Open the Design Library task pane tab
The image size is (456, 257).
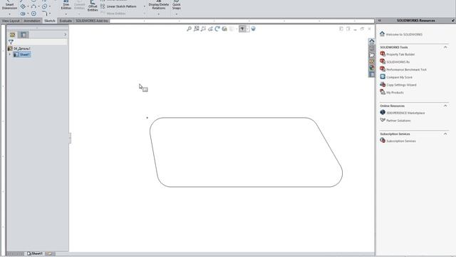(372, 48)
